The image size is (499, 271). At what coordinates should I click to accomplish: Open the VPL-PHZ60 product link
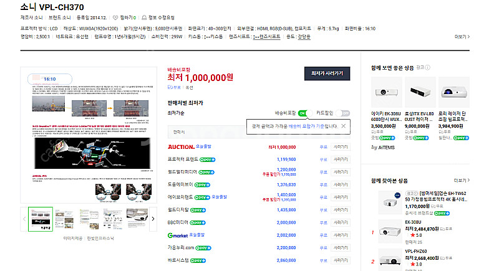415,251
